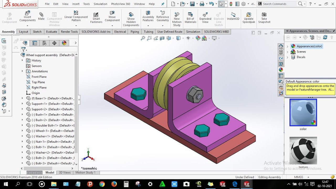The width and height of the screenshot is (336, 189).
Task: Expand the Wheel<1> component
Action: (x=22, y=131)
